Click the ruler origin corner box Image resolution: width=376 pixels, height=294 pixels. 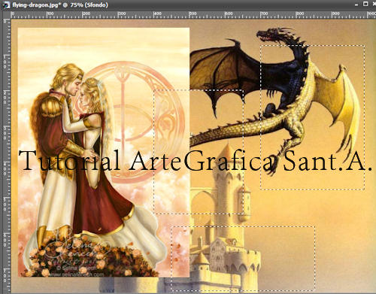(6, 15)
